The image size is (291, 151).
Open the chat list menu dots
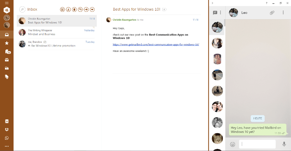click(220, 12)
